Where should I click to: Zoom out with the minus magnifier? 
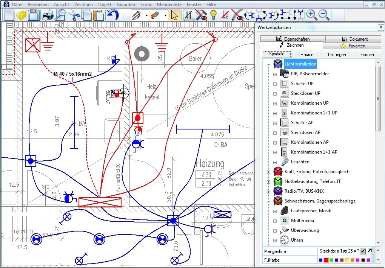point(324,15)
